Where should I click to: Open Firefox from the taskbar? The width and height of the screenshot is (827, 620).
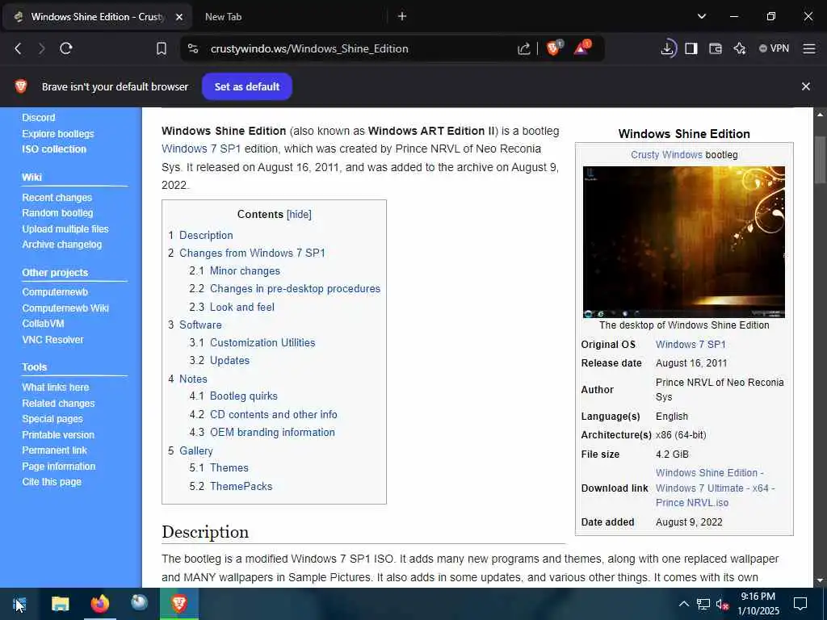point(99,604)
